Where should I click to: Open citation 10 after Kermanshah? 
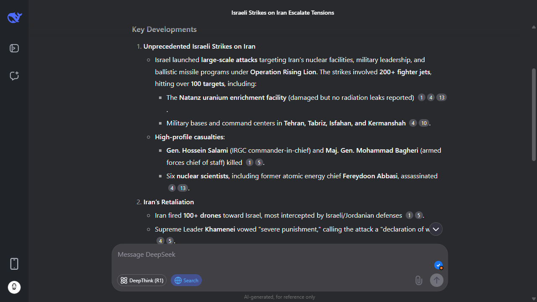(424, 123)
